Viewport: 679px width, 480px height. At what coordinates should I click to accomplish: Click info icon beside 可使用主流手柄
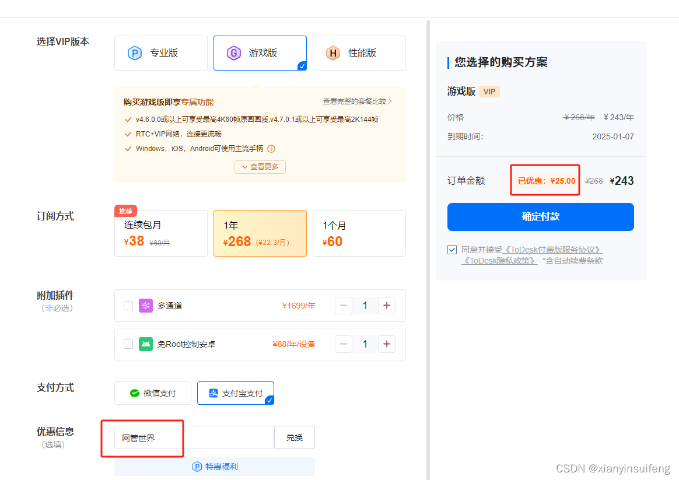271,149
